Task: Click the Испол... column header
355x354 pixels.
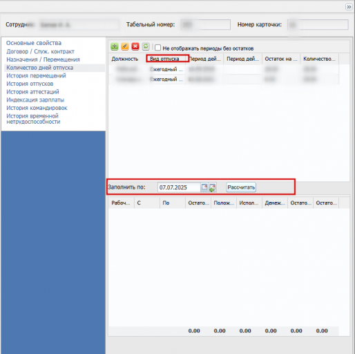Action: pos(249,203)
